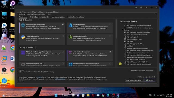174x98 pixels.
Task: Open Android Studio desktop shortcut
Action: pos(4,27)
